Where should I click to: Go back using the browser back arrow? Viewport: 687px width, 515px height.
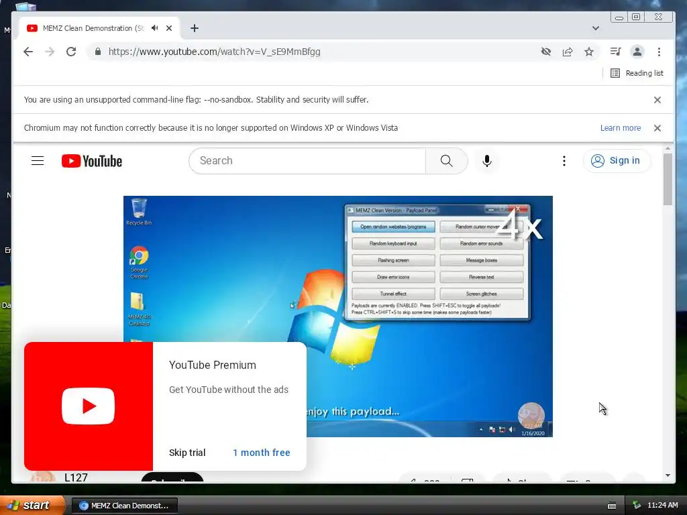[28, 52]
